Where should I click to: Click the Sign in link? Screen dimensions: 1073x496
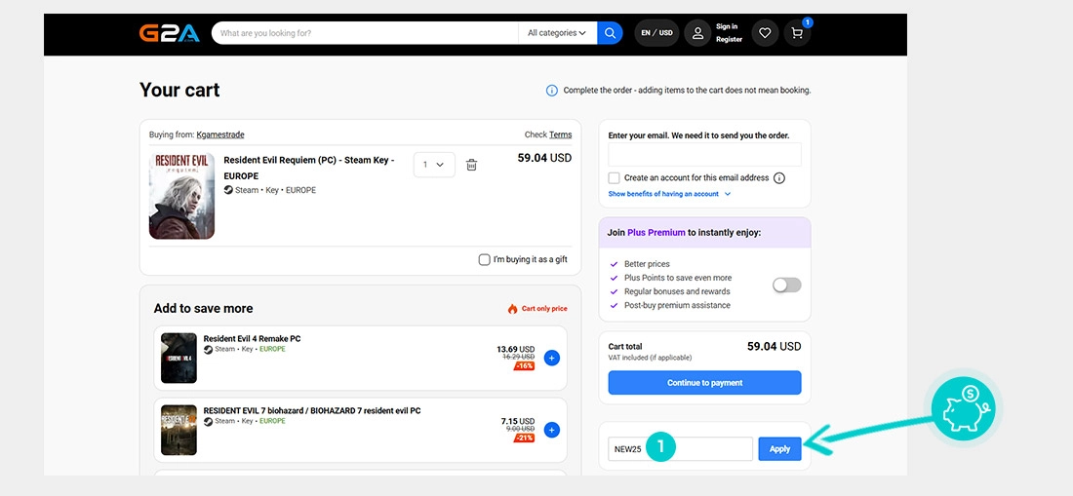pyautogui.click(x=727, y=26)
